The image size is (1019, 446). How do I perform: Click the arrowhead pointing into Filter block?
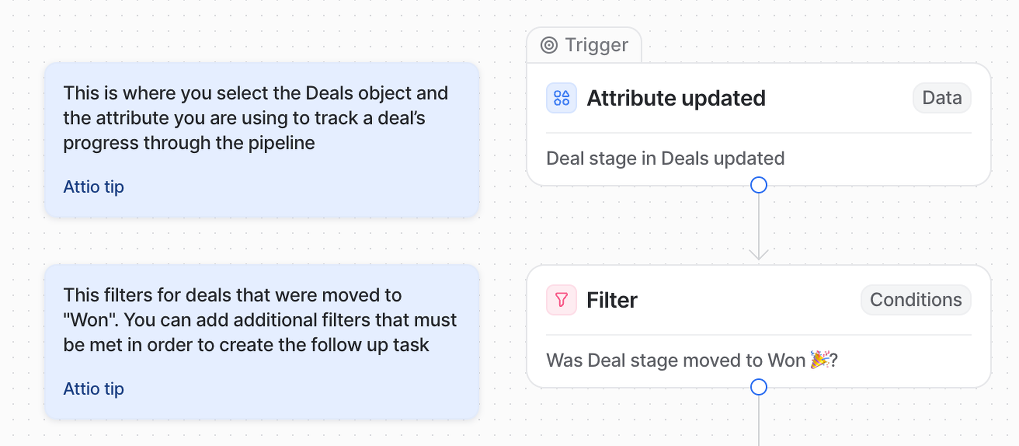pyautogui.click(x=758, y=255)
